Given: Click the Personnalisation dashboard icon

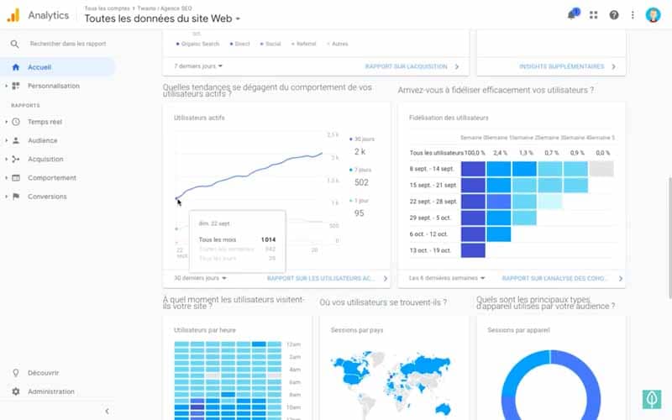Looking at the screenshot, I should click(x=16, y=86).
